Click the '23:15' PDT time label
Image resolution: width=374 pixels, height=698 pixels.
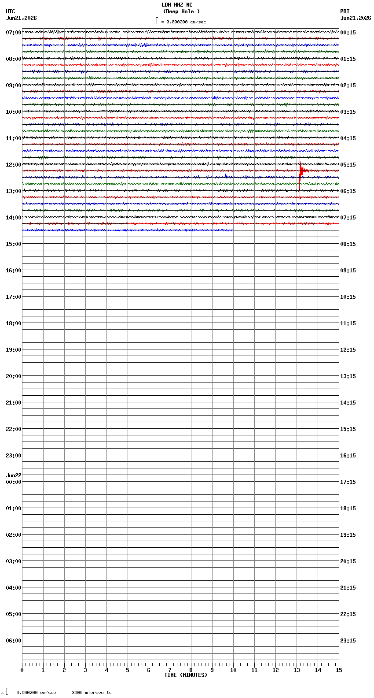[x=348, y=641]
